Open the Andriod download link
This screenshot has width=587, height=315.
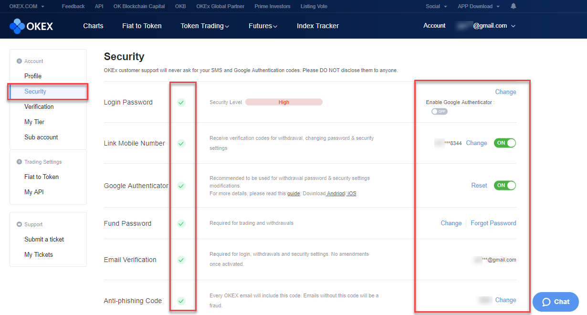(335, 193)
